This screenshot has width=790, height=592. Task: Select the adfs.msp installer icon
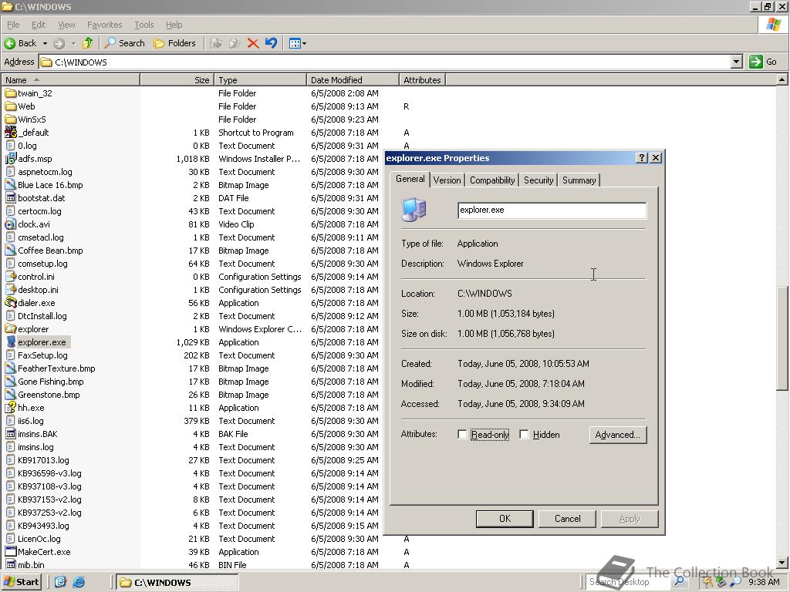point(10,159)
